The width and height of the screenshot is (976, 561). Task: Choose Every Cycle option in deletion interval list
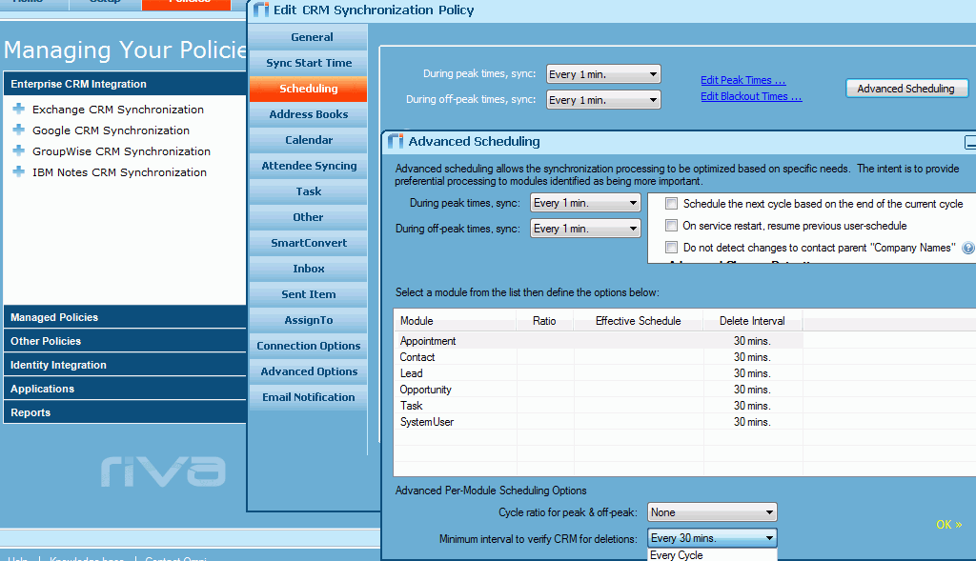[677, 555]
